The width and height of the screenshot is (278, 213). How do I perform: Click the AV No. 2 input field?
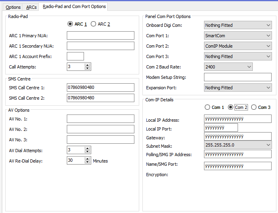(100, 129)
